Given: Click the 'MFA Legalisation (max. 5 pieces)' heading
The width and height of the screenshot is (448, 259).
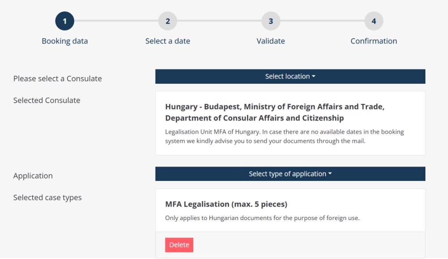Looking at the screenshot, I should [x=226, y=204].
